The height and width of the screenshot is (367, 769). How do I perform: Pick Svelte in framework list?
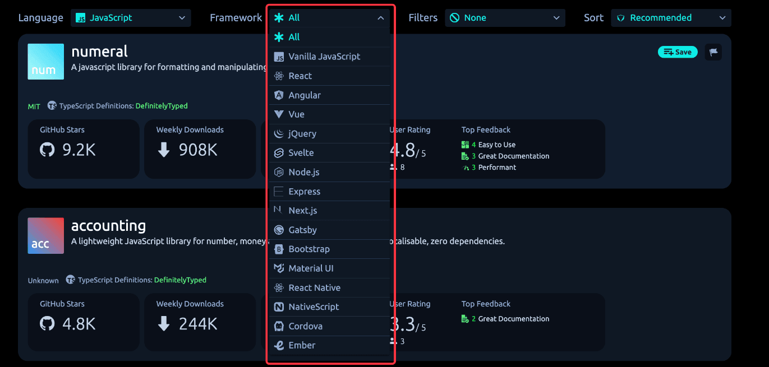(x=329, y=153)
